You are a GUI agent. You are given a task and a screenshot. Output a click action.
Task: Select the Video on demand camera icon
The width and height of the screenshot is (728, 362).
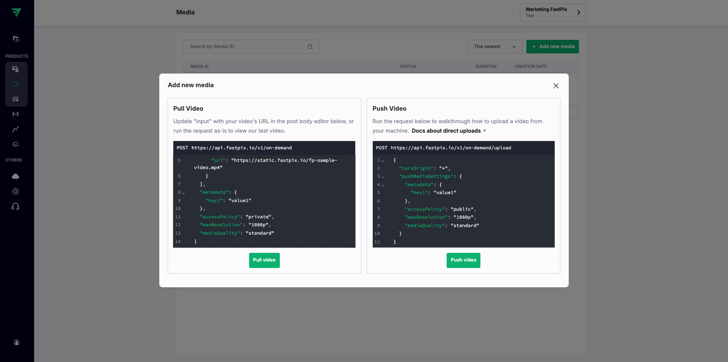[x=16, y=84]
